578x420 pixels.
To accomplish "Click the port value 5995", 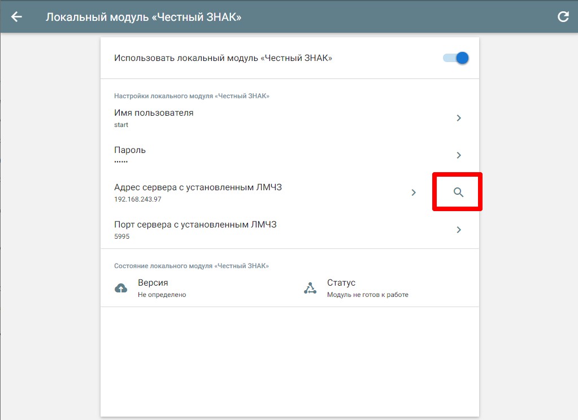I will click(x=122, y=237).
